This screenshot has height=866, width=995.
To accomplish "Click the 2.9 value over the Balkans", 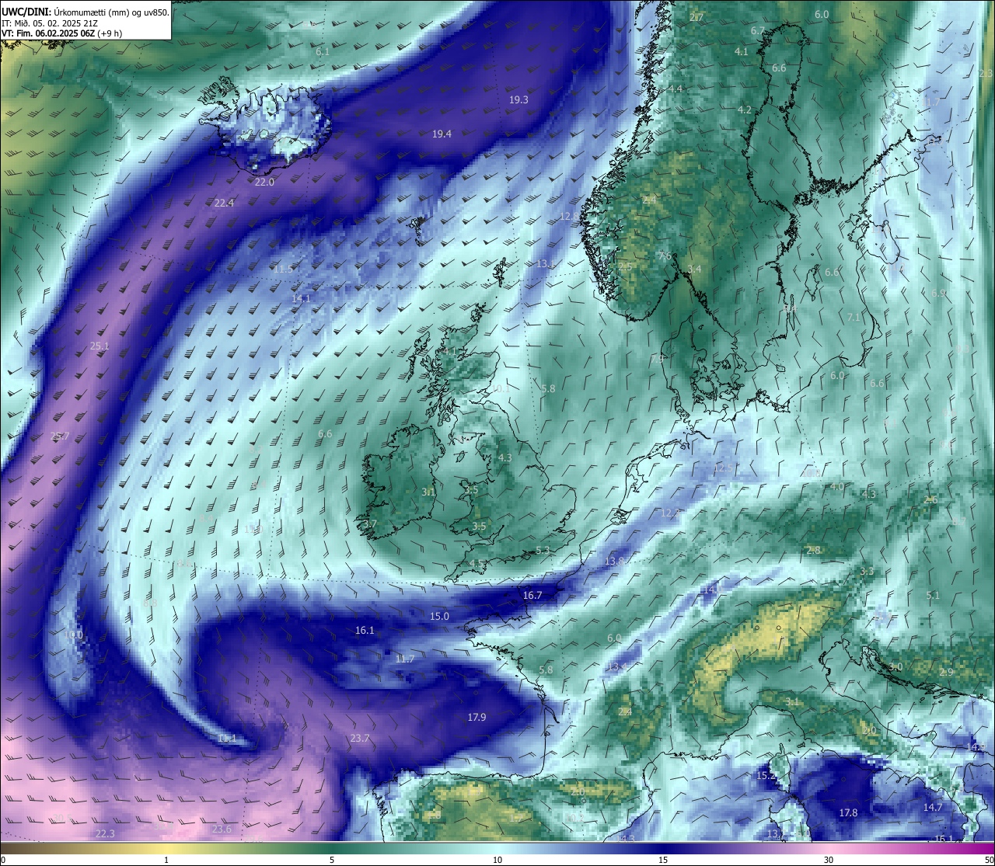I will click(x=946, y=672).
